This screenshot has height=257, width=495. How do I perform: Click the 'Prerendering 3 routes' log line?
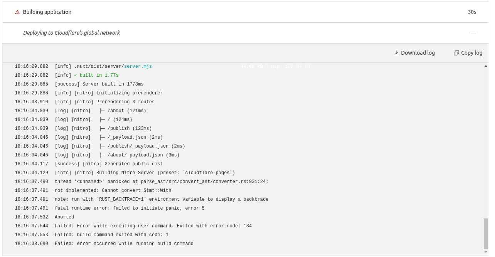(x=104, y=102)
